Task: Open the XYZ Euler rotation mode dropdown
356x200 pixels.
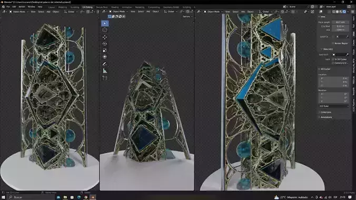Action: coord(334,106)
